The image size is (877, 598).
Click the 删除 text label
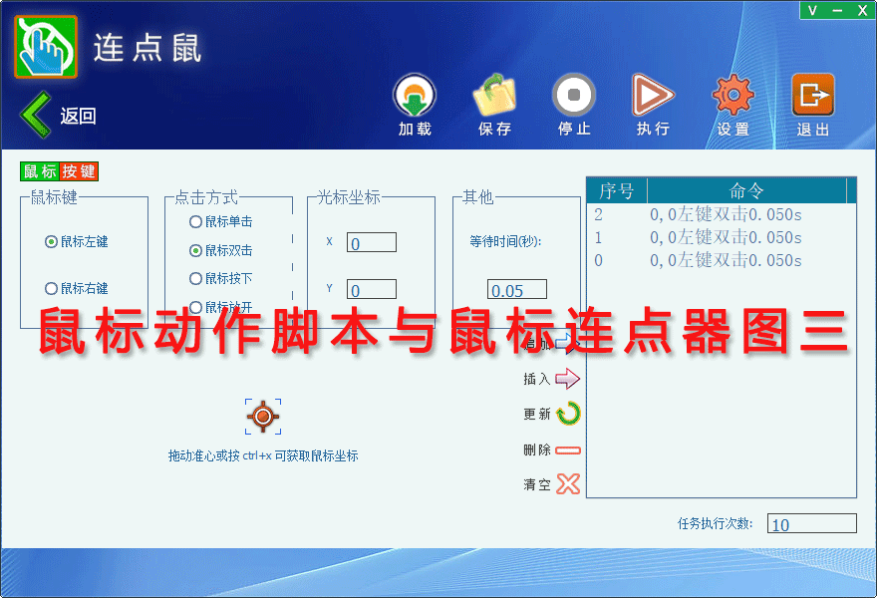click(537, 449)
